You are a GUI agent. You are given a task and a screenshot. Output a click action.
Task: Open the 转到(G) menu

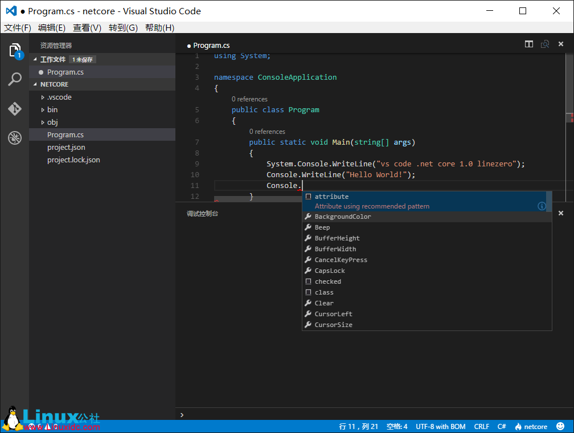[x=123, y=28]
